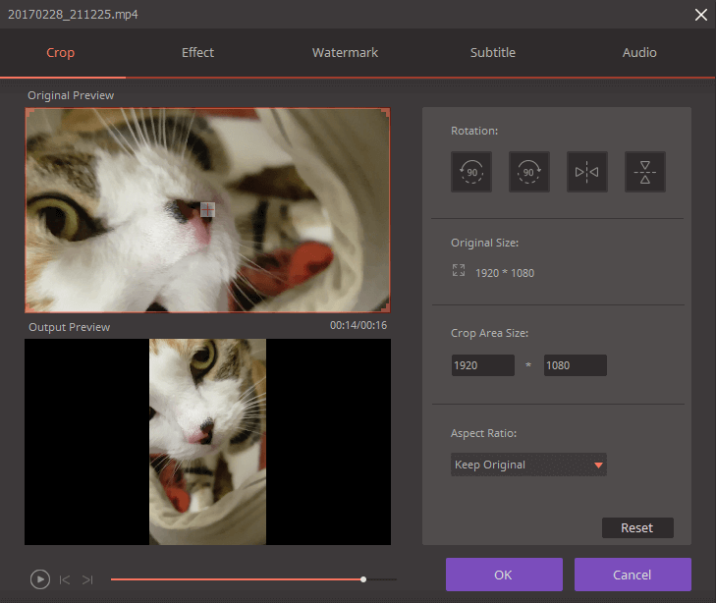Click the 20170228_211225.mp4 title
The image size is (716, 603).
click(x=73, y=14)
